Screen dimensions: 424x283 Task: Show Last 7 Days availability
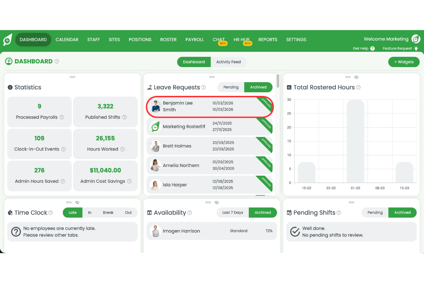coord(232,213)
